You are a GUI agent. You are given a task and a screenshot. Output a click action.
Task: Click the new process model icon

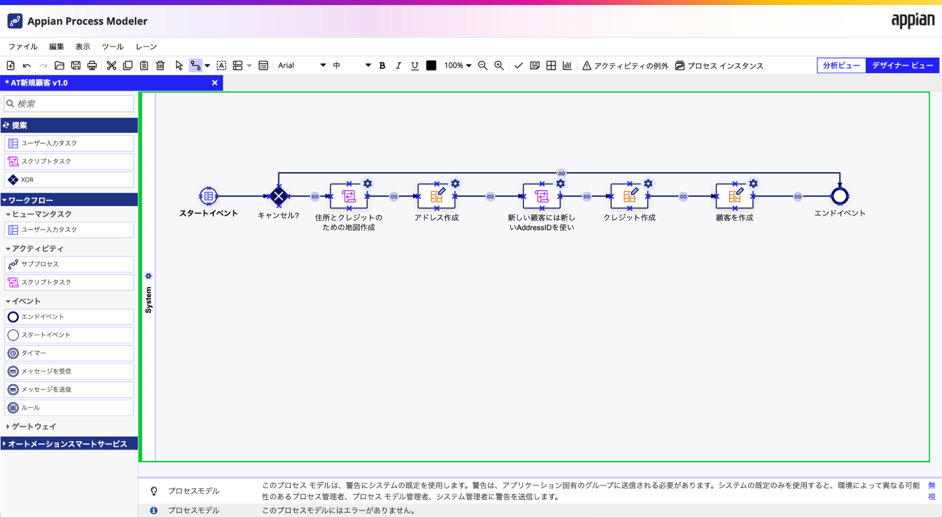(11, 66)
